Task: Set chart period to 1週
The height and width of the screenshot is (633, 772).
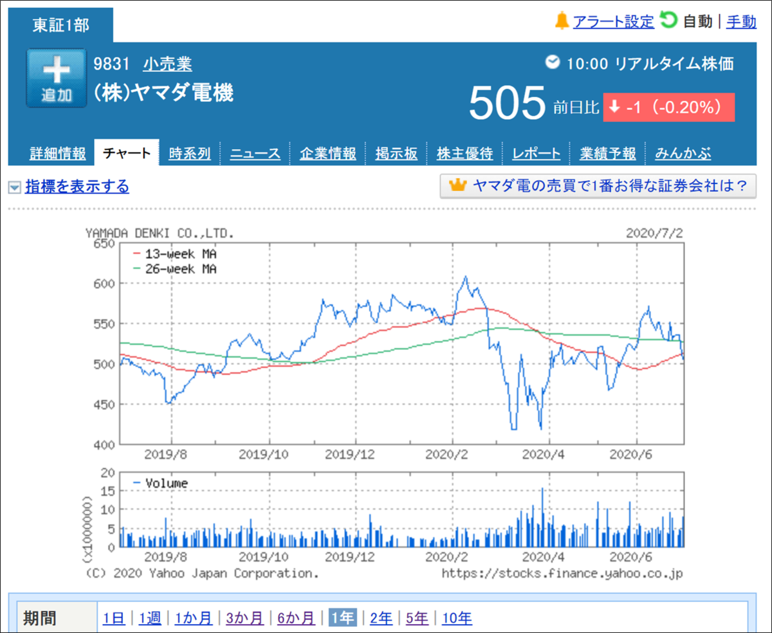Action: click(150, 618)
